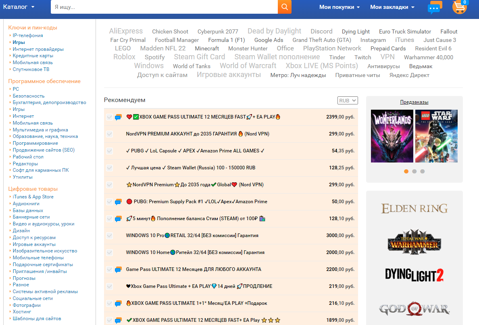
Task: Select the second carousel dot
Action: tap(414, 171)
